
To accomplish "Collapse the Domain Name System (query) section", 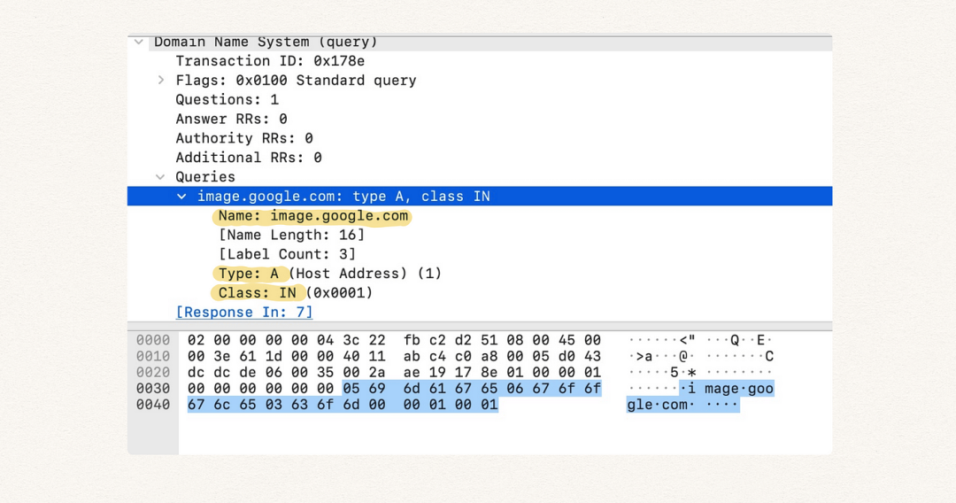I will [x=139, y=43].
